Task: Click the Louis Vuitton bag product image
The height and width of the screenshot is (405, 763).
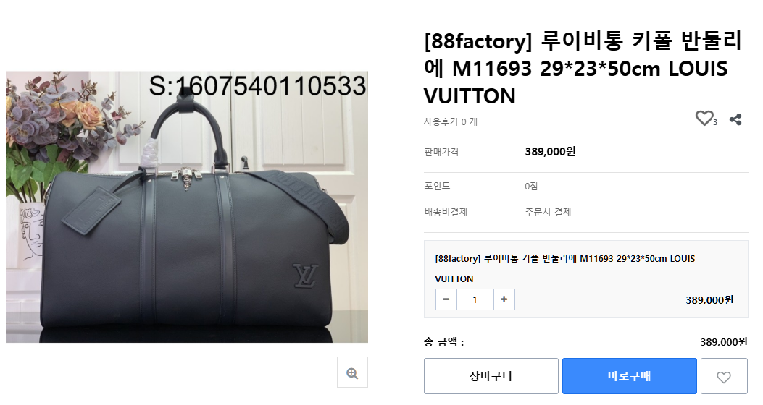Action: pyautogui.click(x=187, y=207)
